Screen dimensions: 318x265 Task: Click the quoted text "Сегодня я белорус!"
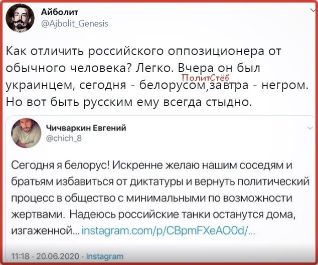60,165
